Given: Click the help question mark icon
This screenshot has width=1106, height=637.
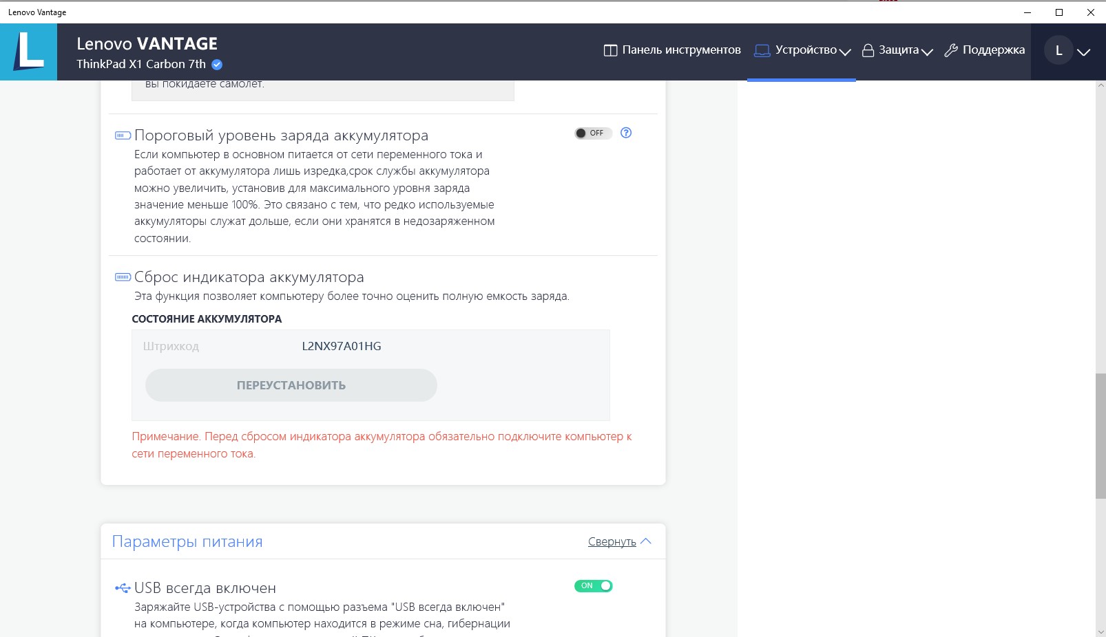Looking at the screenshot, I should pos(626,133).
